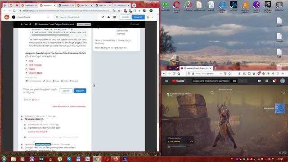
Task: Hide the post via Hide button
Action: coord(64,81)
